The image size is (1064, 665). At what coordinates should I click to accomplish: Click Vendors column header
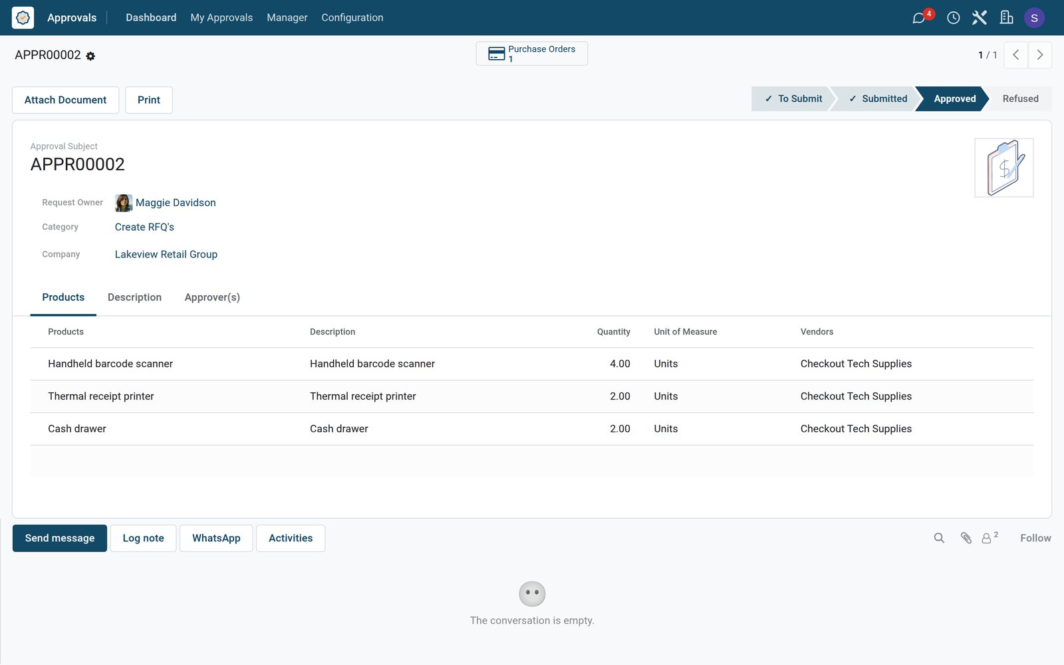coord(817,332)
